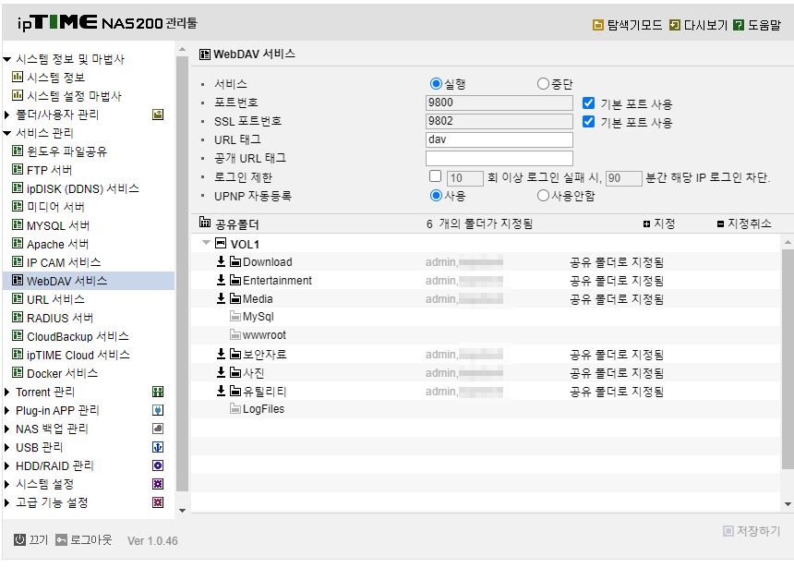Click the Media shared arrow icon

(221, 298)
